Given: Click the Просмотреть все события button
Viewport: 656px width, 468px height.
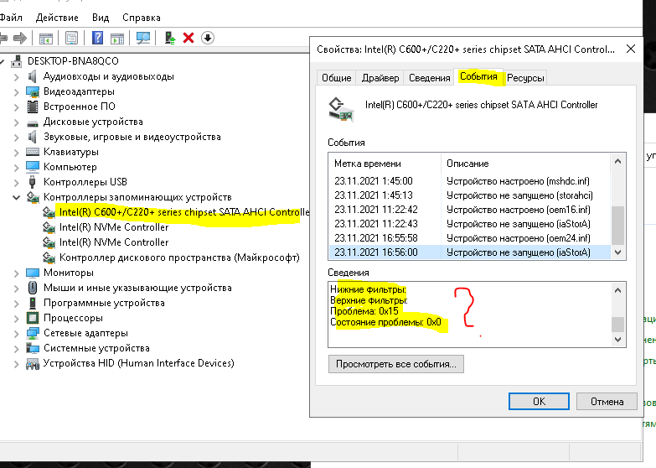Looking at the screenshot, I should tap(395, 364).
